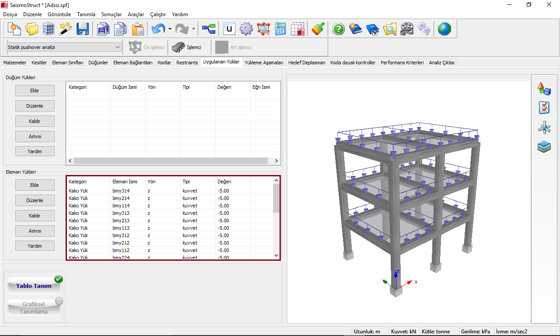Switch to the Düğümler tab
560x336 pixels.
pos(98,63)
